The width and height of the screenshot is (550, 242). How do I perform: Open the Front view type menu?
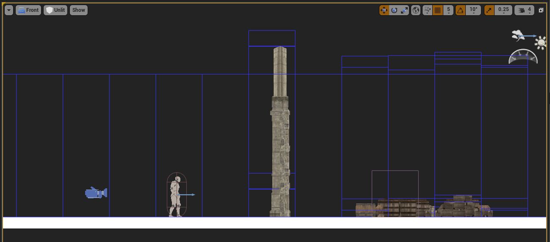[x=28, y=10]
